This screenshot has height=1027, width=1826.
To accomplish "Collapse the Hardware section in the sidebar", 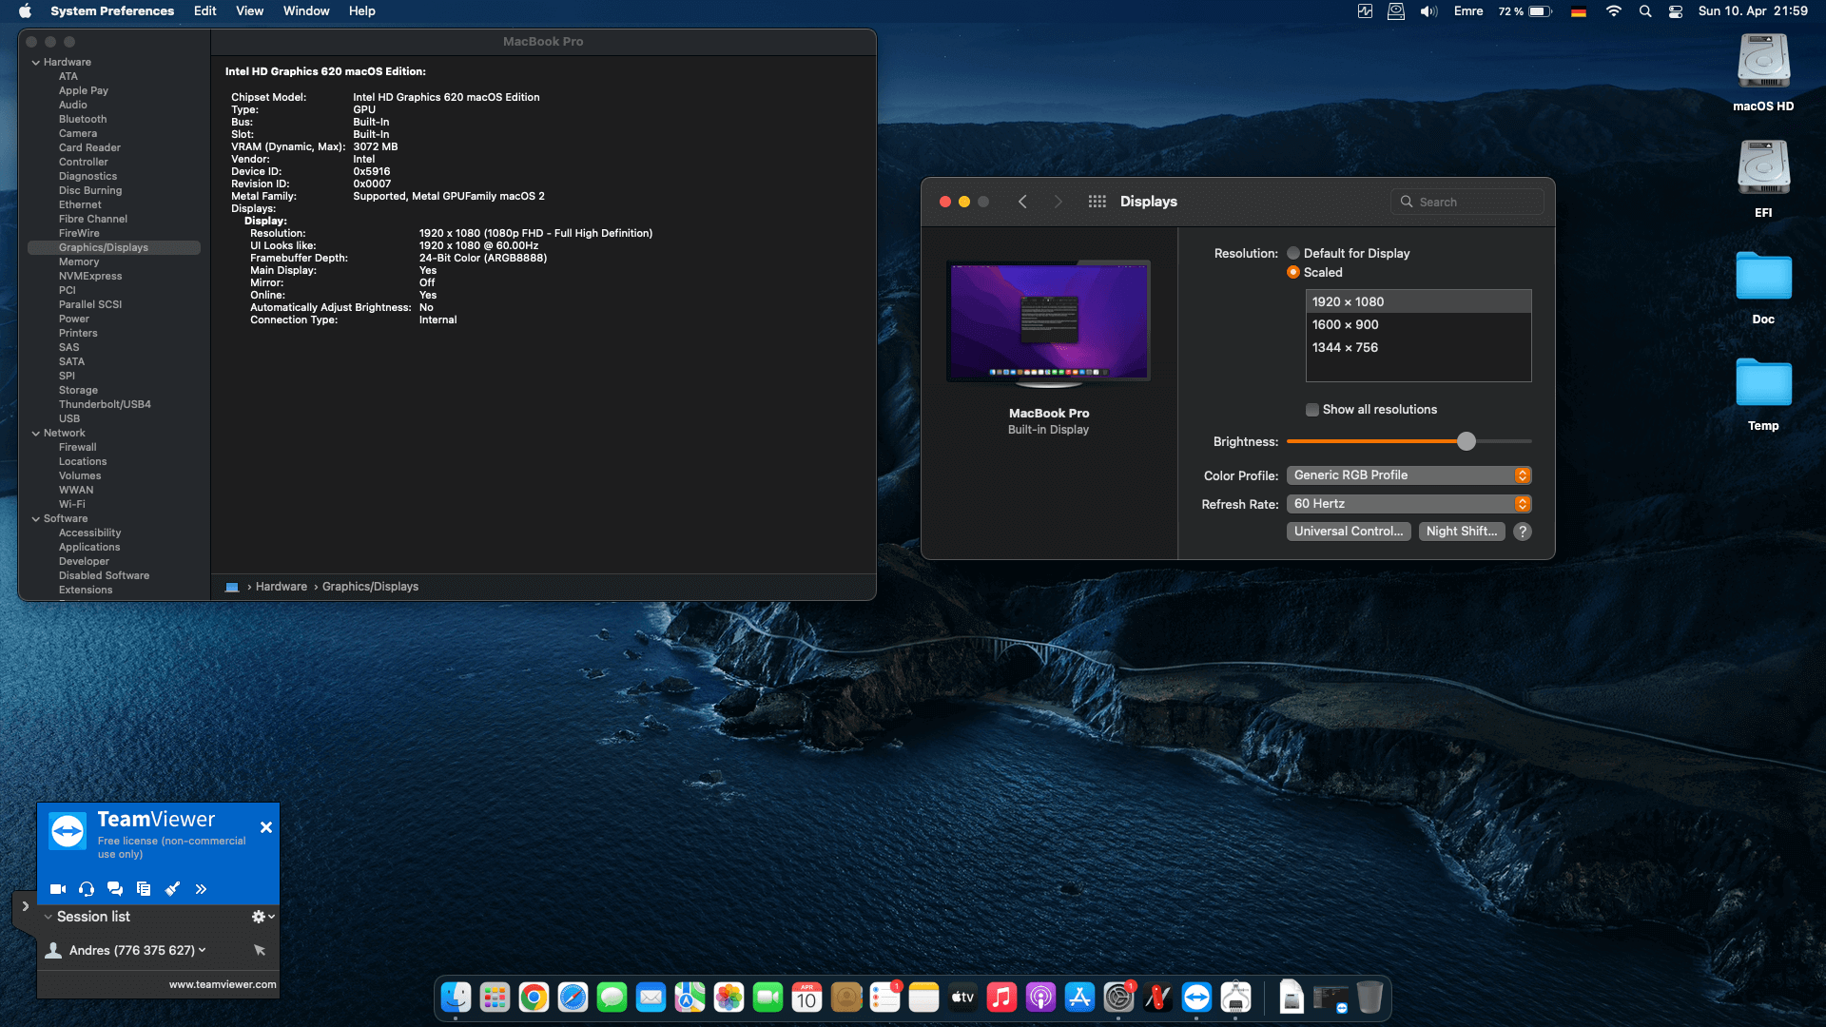I will pyautogui.click(x=36, y=63).
